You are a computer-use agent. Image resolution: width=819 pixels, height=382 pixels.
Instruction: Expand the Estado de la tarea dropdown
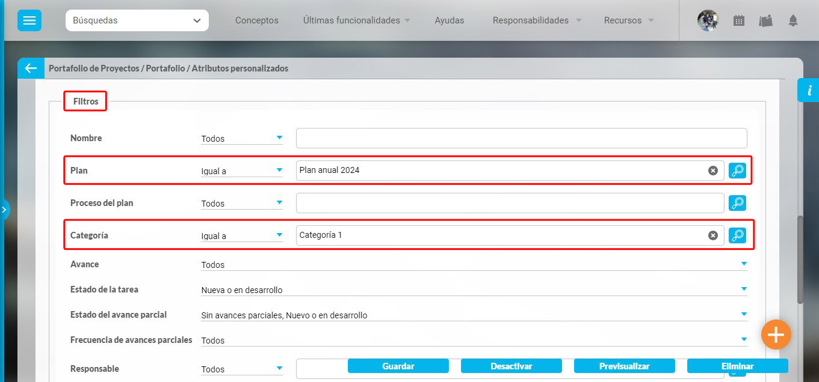point(474,290)
